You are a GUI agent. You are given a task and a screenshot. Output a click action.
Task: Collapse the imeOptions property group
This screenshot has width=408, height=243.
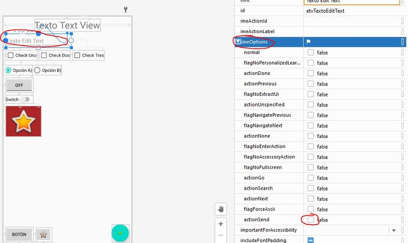(238, 42)
